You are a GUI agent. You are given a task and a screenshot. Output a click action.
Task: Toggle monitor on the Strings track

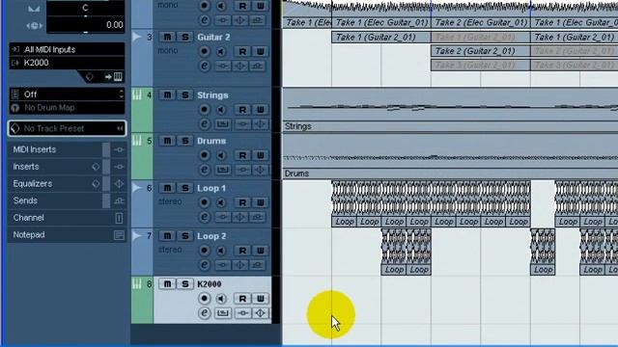click(221, 109)
